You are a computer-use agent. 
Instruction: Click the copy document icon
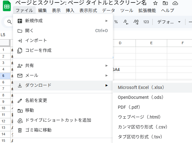tap(20, 51)
